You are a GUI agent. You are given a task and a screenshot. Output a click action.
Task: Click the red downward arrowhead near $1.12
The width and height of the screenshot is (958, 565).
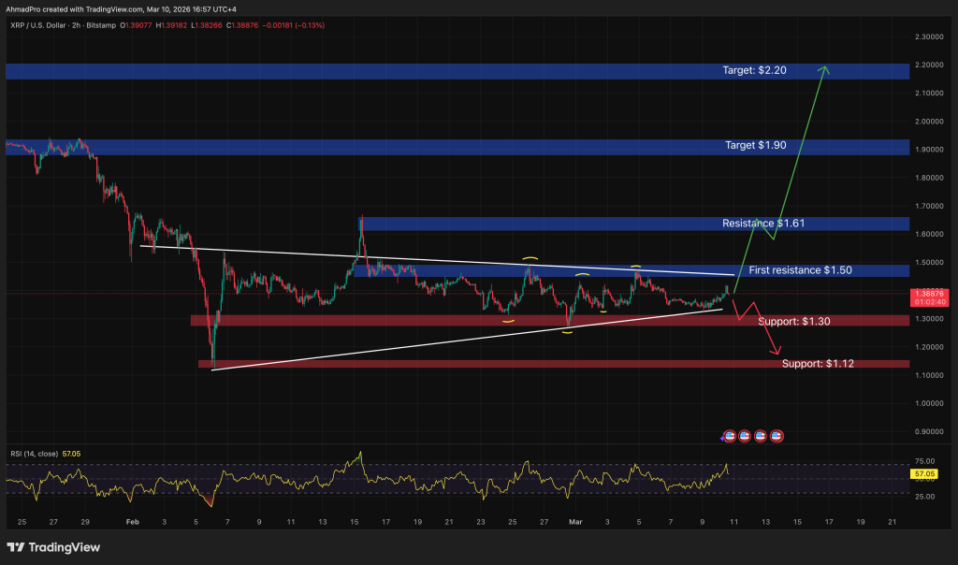776,351
